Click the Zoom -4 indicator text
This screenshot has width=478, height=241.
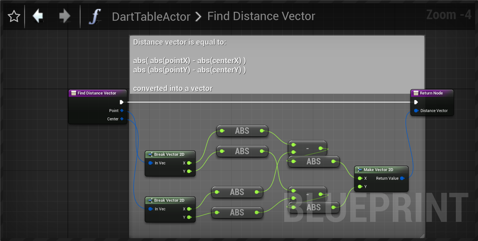click(449, 15)
